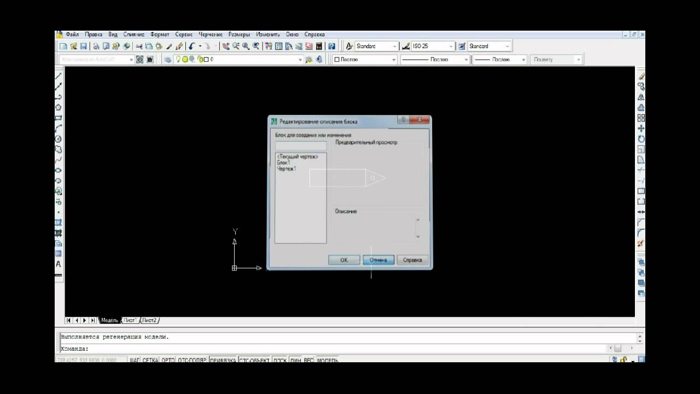Screen dimensions: 700x394
Task: Toggle ДПСК dynamic UCS button
Action: pyautogui.click(x=280, y=360)
